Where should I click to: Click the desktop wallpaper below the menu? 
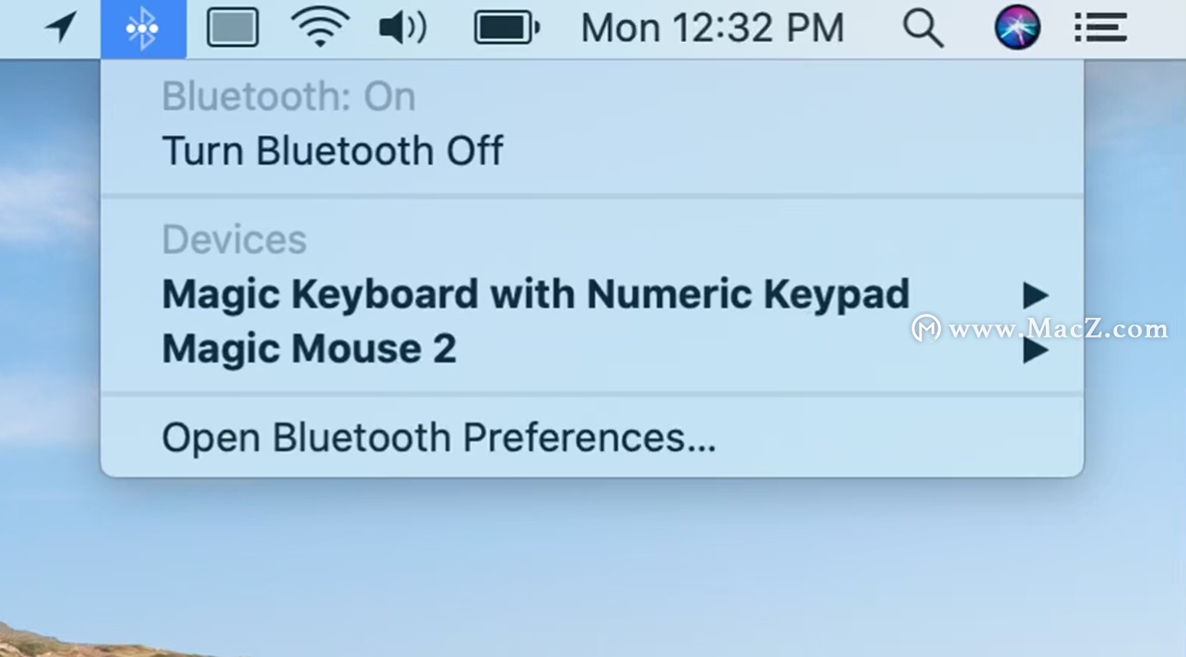[591, 567]
